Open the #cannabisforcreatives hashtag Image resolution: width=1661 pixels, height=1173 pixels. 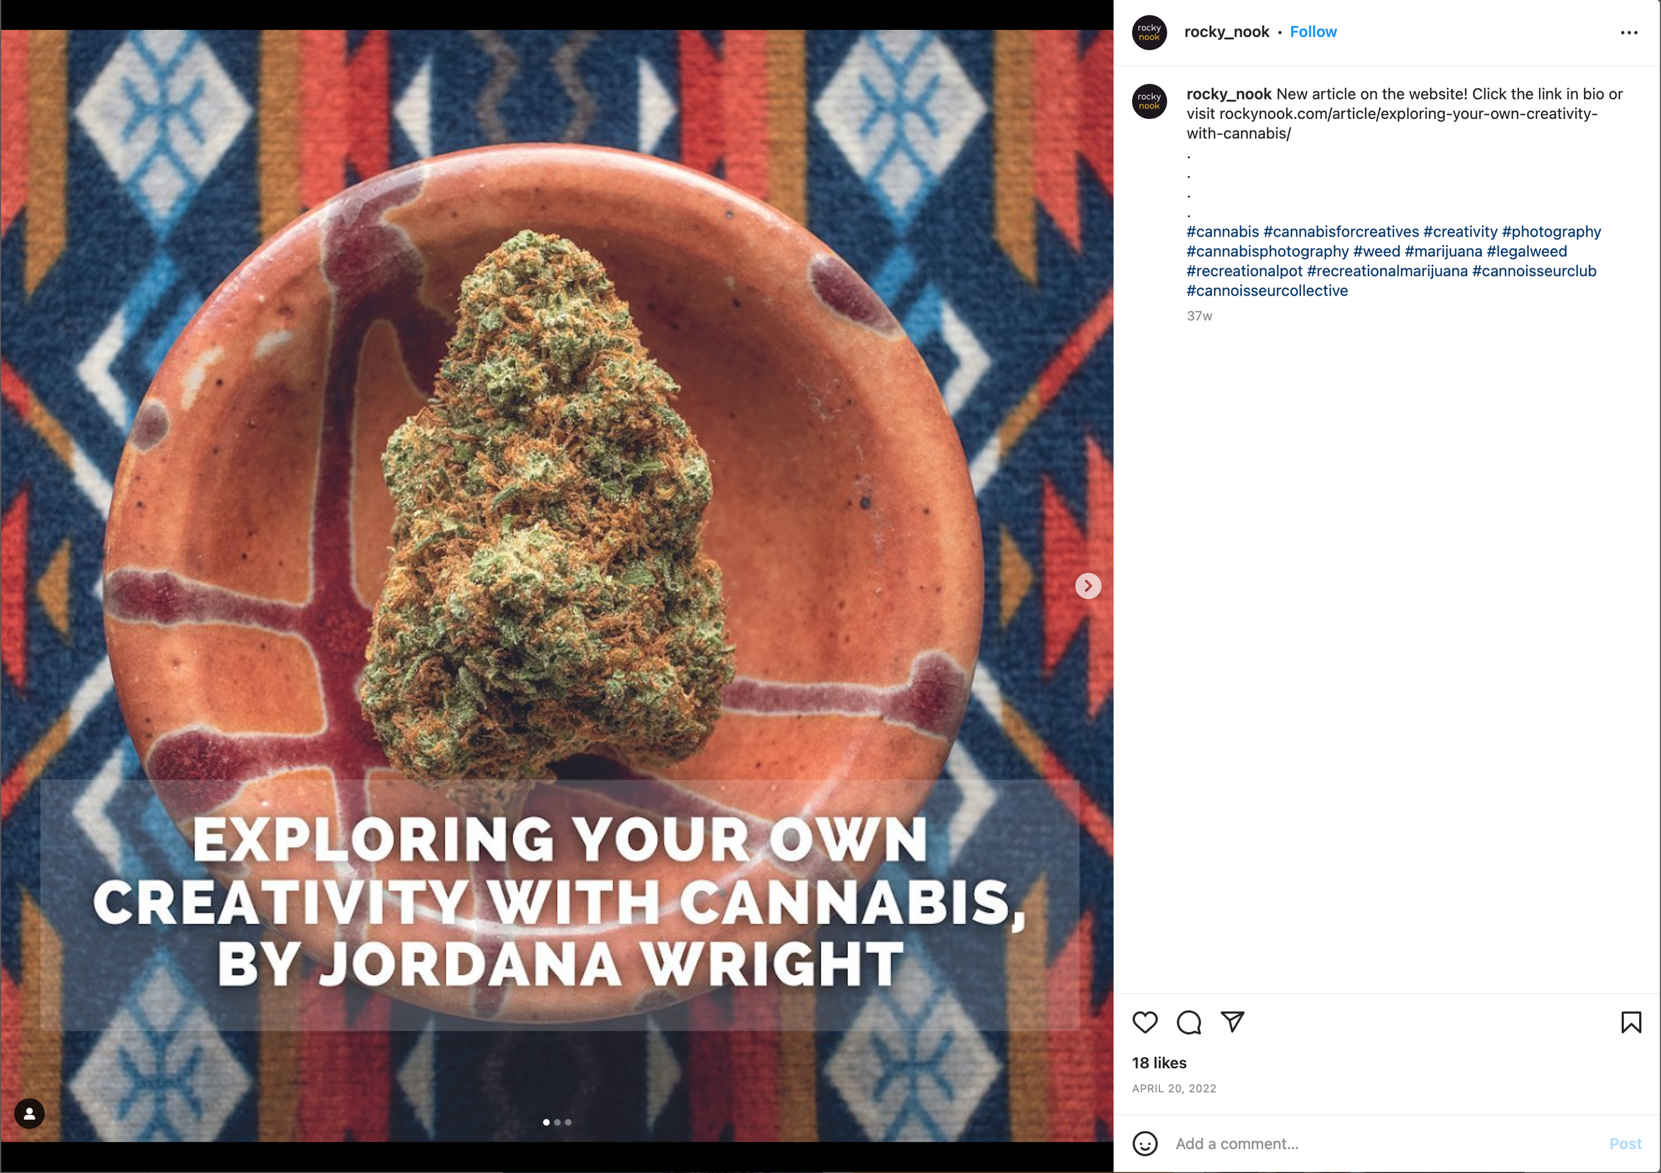tap(1341, 231)
